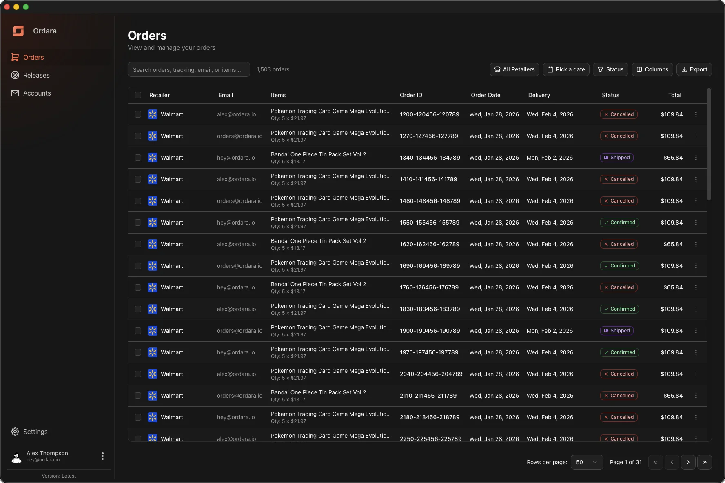The width and height of the screenshot is (725, 483).
Task: Go to the next page of orders
Action: pos(688,462)
